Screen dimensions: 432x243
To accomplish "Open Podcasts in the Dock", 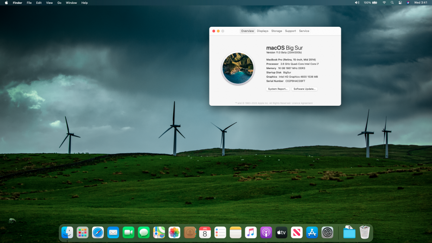I will coord(266,233).
